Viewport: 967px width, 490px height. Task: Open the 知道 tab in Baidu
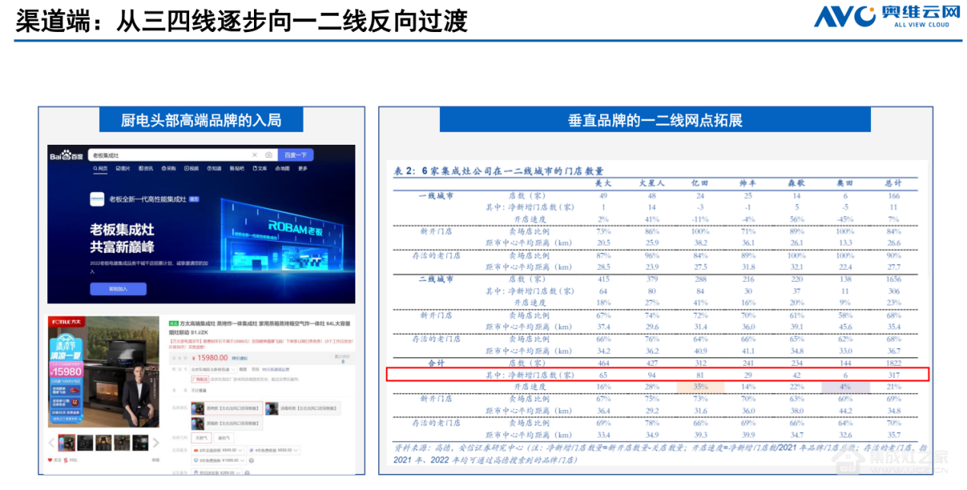[x=214, y=168]
